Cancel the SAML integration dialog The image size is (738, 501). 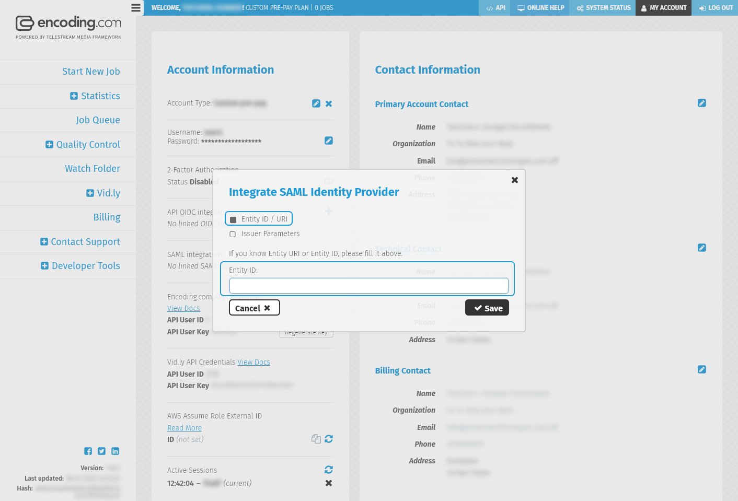click(x=255, y=308)
